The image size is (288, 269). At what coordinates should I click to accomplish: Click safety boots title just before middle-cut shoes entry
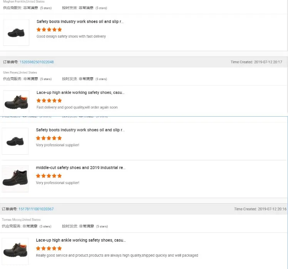pos(80,130)
